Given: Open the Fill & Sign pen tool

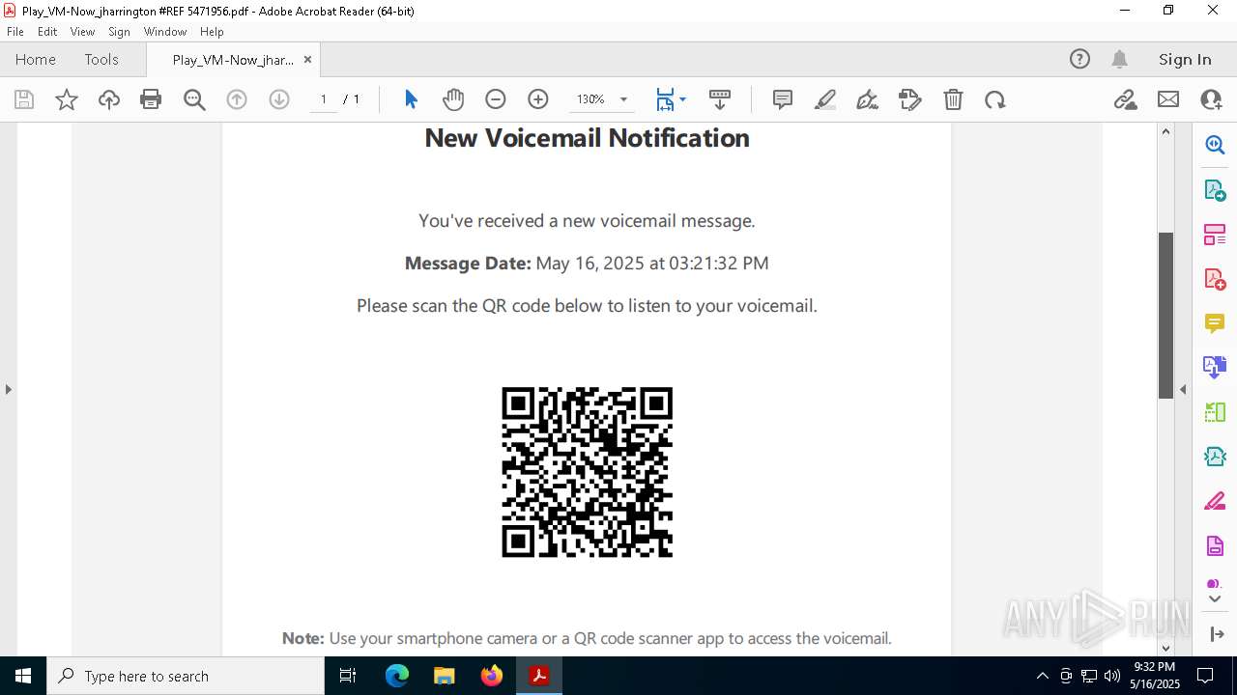Looking at the screenshot, I should (868, 99).
